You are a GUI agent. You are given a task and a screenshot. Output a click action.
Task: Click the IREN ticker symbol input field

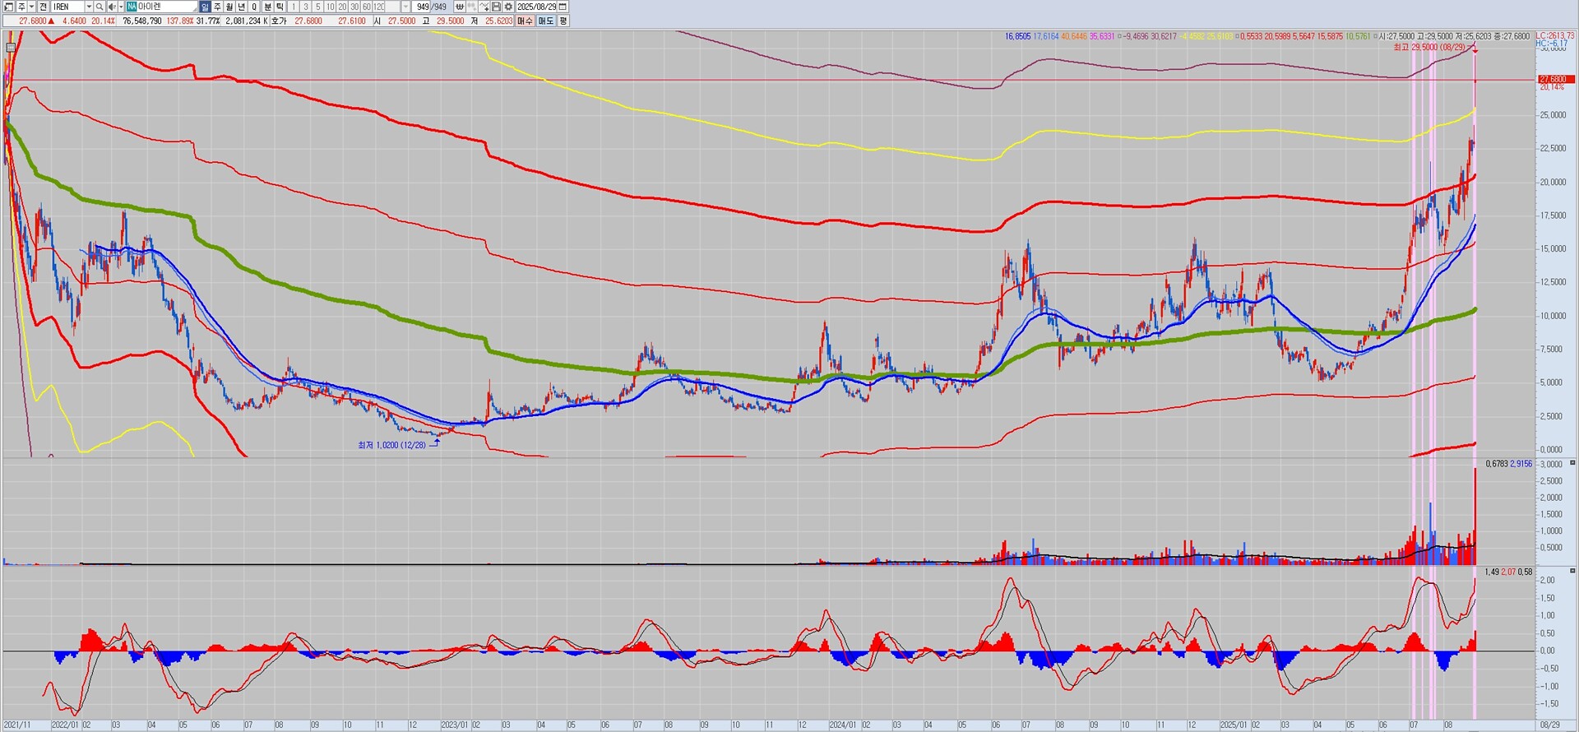click(68, 7)
